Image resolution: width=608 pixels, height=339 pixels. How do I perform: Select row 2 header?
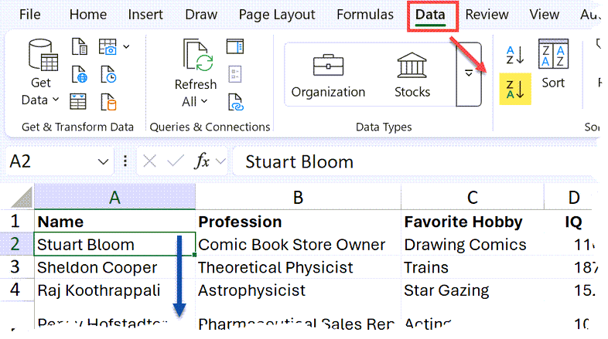click(x=15, y=244)
